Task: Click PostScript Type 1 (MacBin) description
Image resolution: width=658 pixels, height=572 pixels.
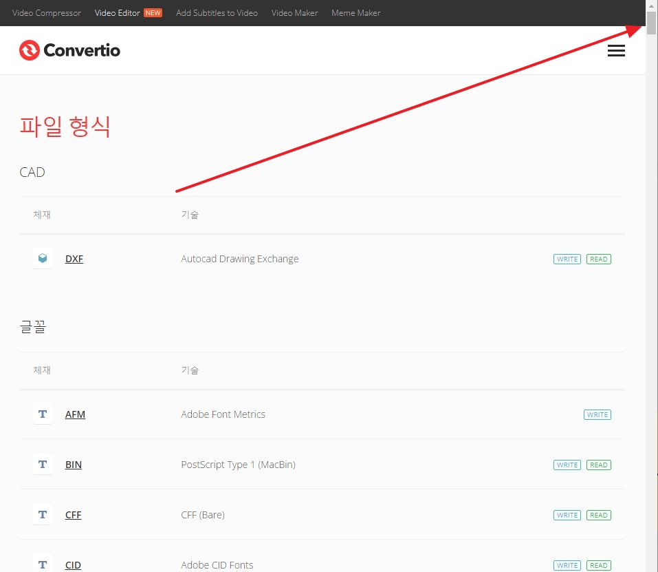Action: [238, 465]
